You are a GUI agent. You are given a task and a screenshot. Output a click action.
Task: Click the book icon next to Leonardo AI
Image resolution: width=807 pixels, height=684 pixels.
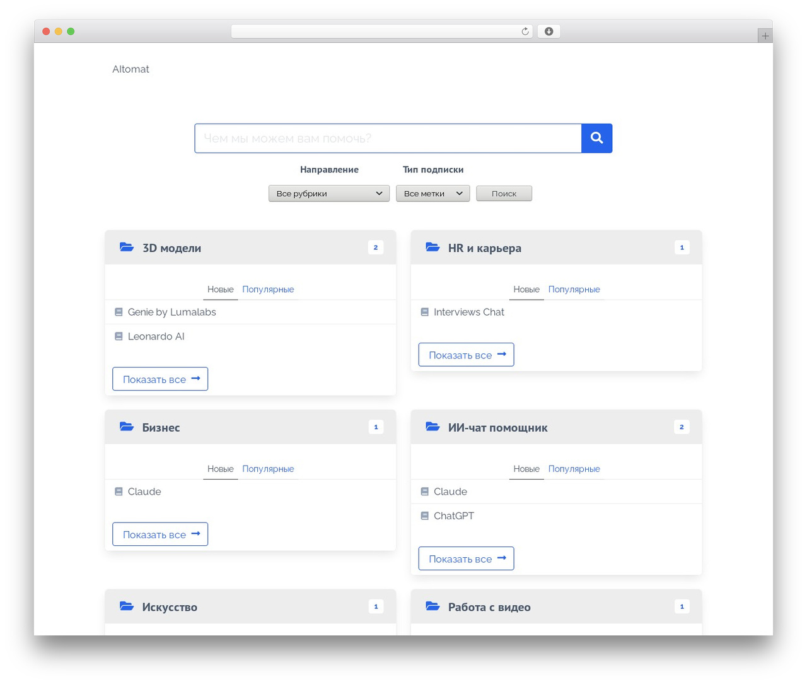click(119, 336)
